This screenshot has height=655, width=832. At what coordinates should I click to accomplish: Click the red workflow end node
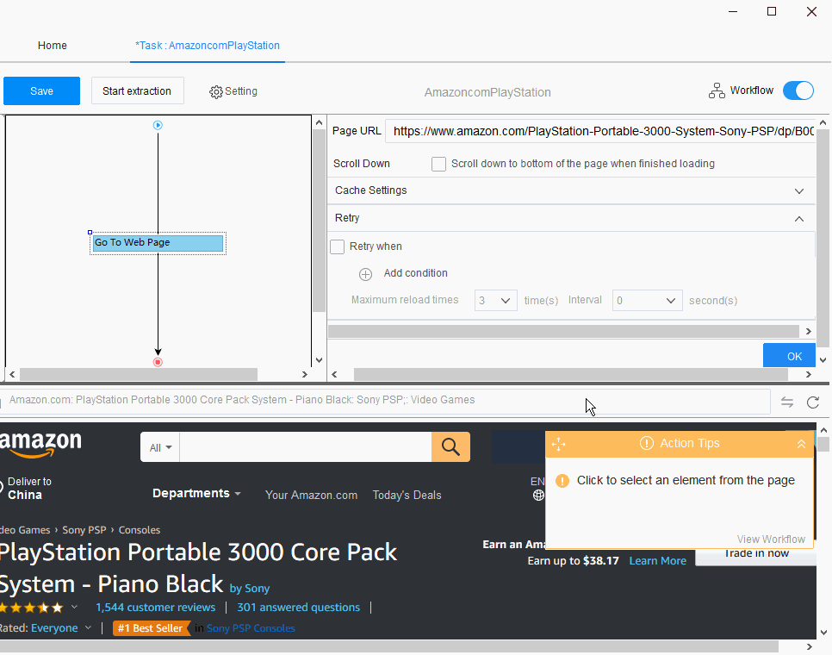pyautogui.click(x=158, y=362)
